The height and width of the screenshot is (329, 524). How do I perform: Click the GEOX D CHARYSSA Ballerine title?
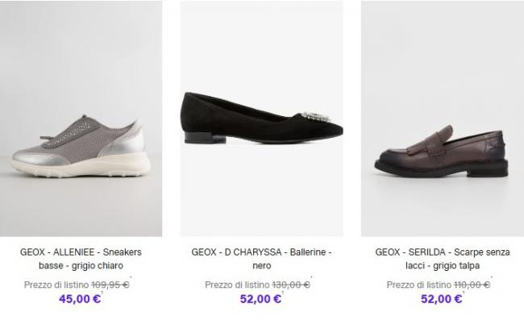(x=261, y=258)
